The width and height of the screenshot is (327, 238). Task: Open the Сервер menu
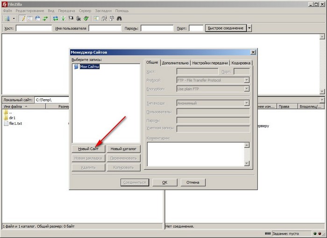pyautogui.click(x=85, y=11)
